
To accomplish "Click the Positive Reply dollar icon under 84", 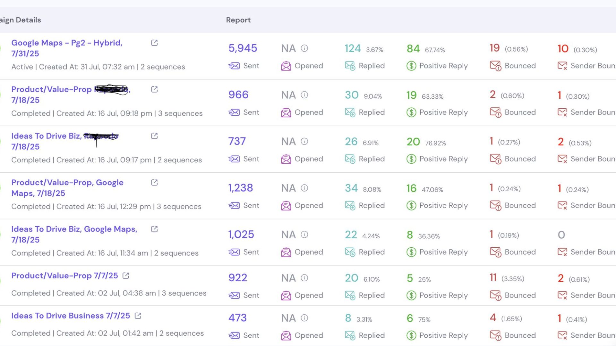I will tap(411, 66).
